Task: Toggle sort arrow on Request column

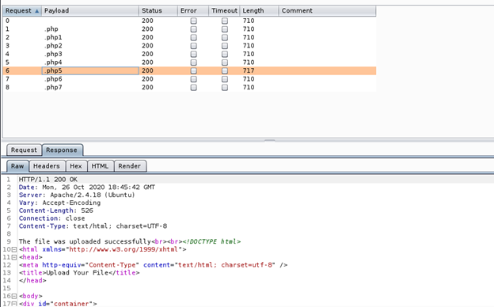Action: (37, 11)
